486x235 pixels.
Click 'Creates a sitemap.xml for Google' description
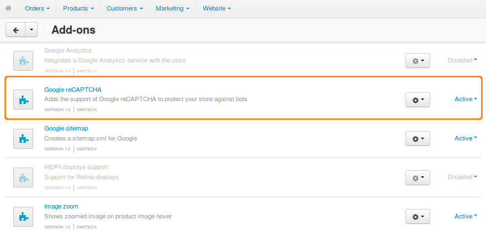(x=91, y=138)
